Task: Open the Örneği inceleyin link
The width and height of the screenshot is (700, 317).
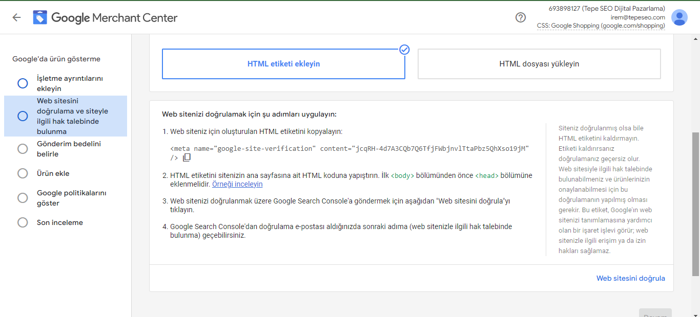Action: [x=237, y=184]
